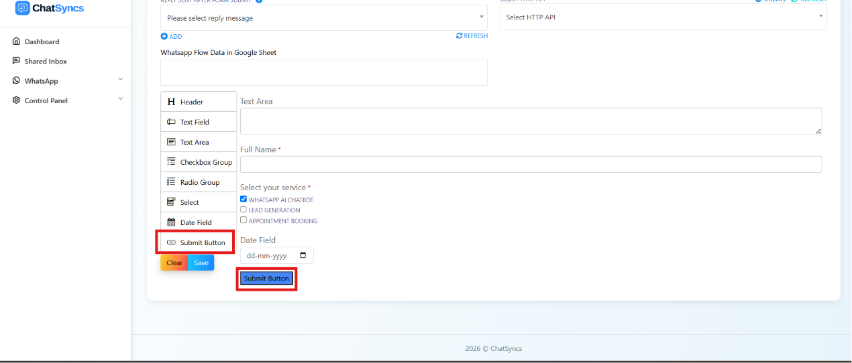Add a Select element from palette
Screen dimensions: 852x363
[199, 202]
